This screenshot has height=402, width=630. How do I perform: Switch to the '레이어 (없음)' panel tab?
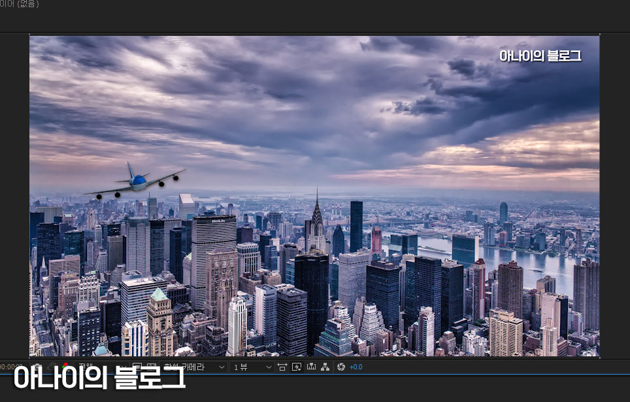pos(20,5)
